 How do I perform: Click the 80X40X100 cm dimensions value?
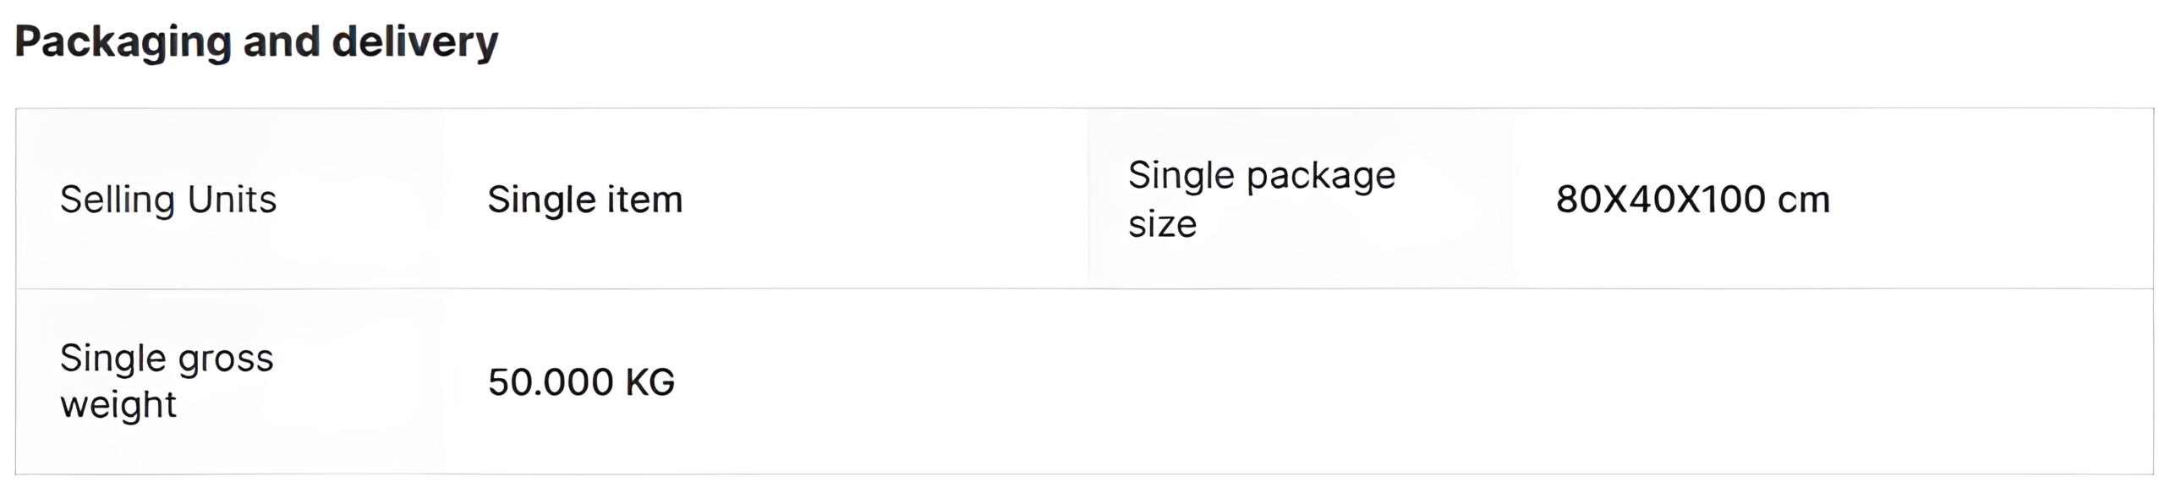(1693, 200)
